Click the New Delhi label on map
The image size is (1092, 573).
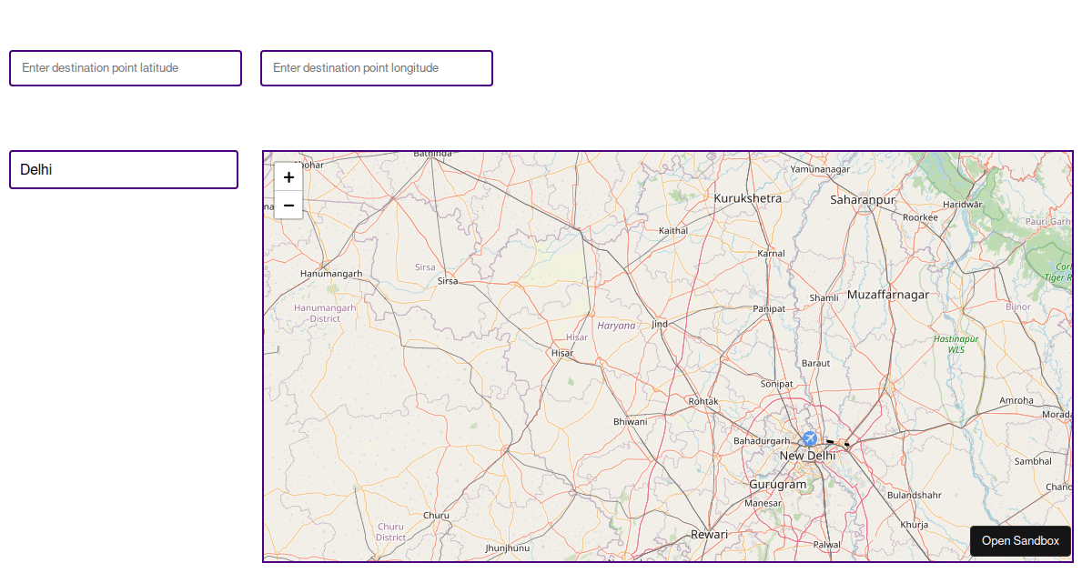(806, 456)
